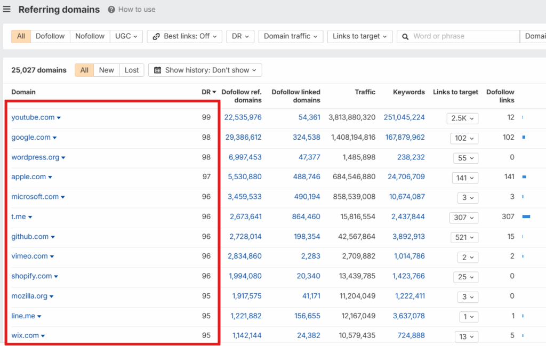Filter by Dofollow links
Viewport: 546px width, 346px height.
click(50, 36)
